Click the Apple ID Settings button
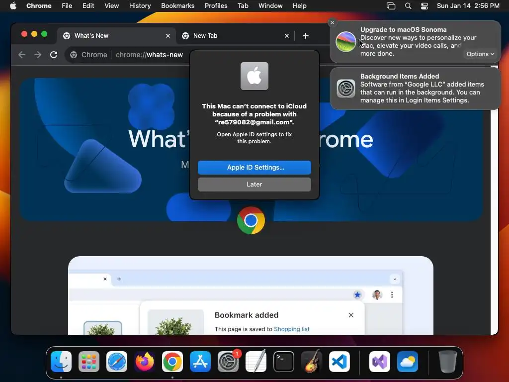The image size is (509, 382). [254, 168]
